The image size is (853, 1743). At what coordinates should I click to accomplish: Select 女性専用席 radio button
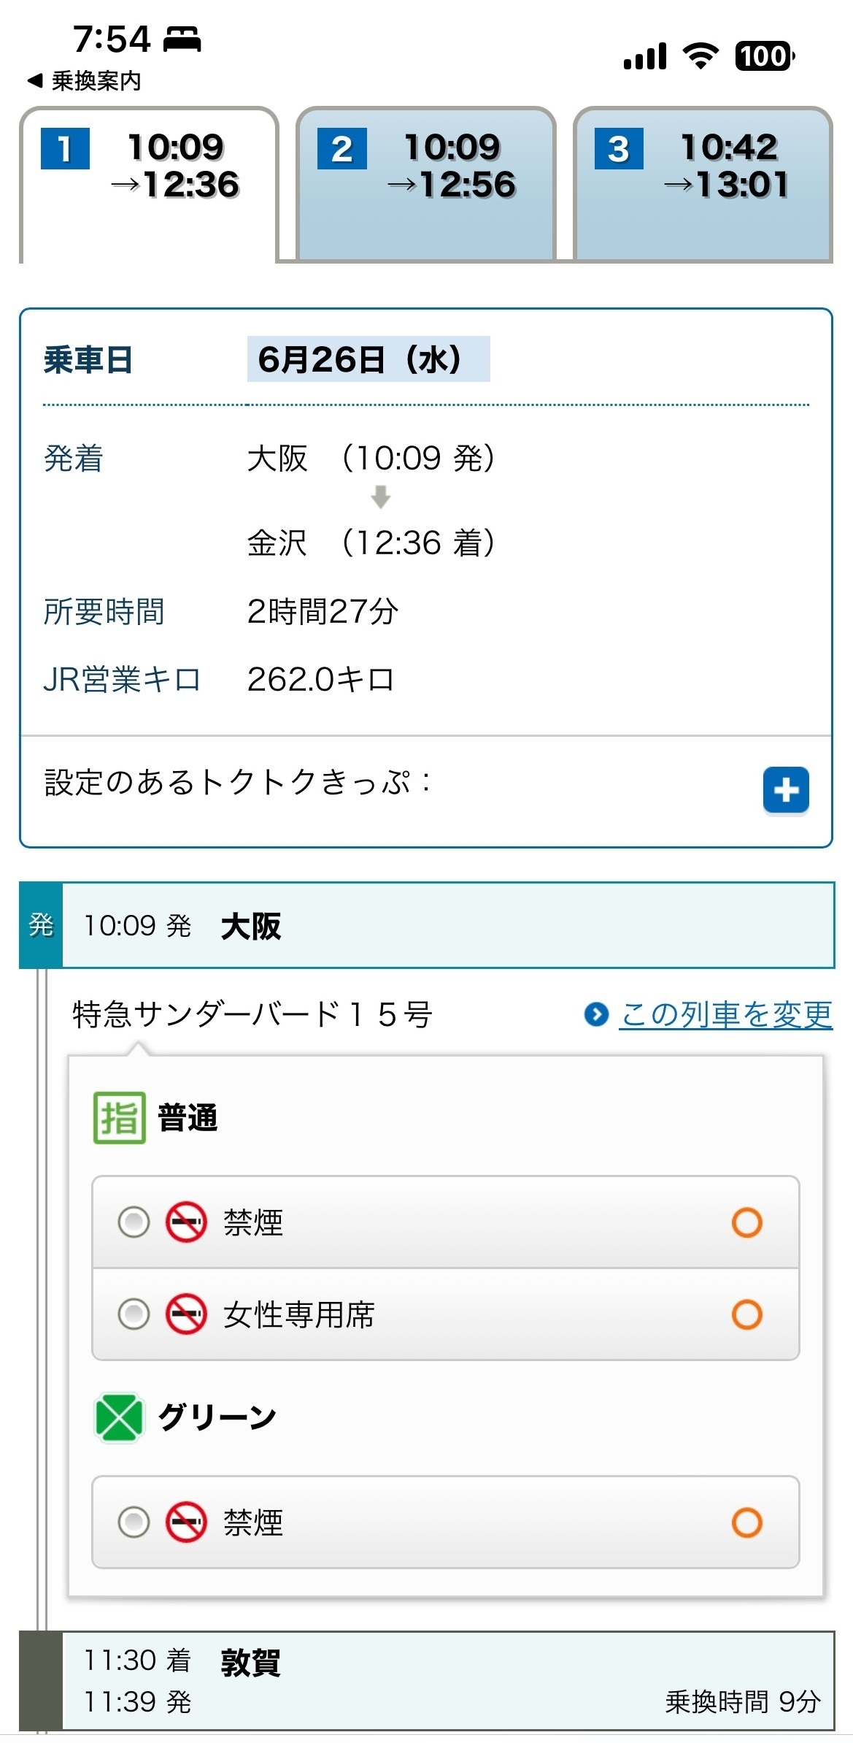tap(134, 1314)
